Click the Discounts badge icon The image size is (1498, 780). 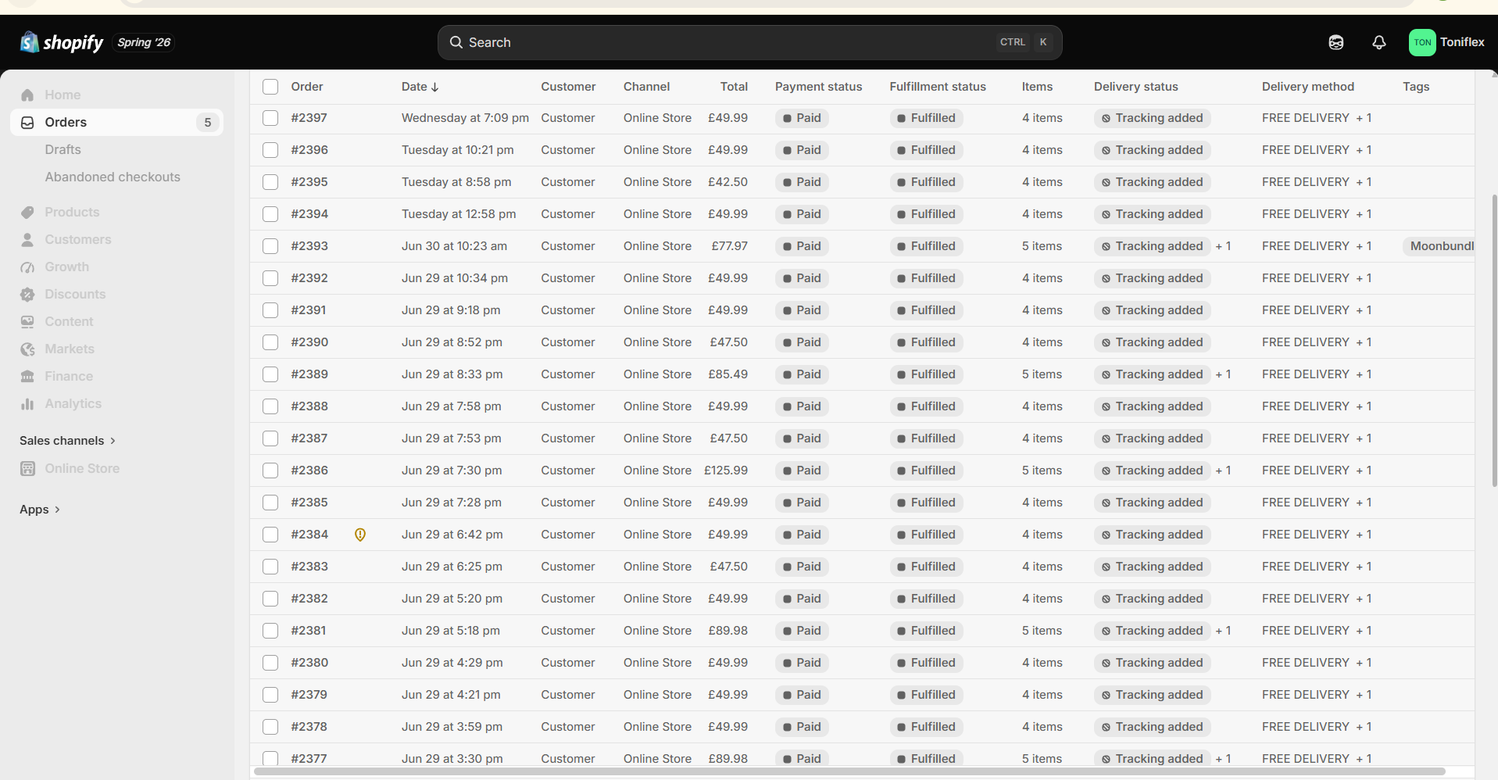(x=27, y=294)
